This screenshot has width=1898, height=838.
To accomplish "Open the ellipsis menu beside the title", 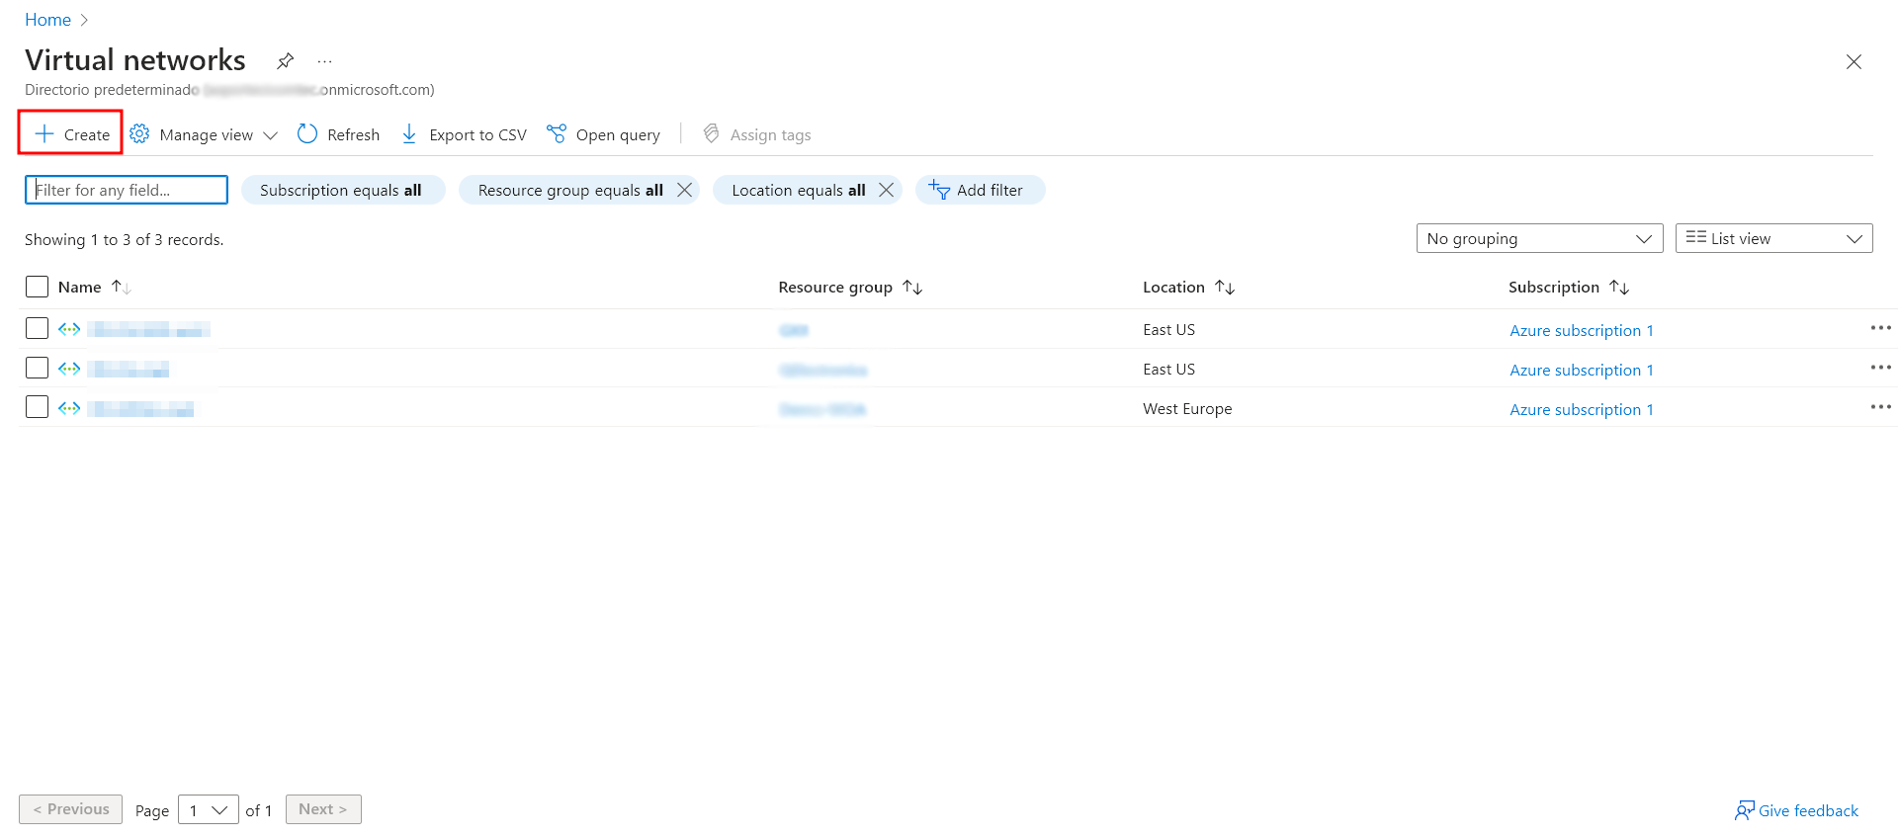I will click(324, 61).
